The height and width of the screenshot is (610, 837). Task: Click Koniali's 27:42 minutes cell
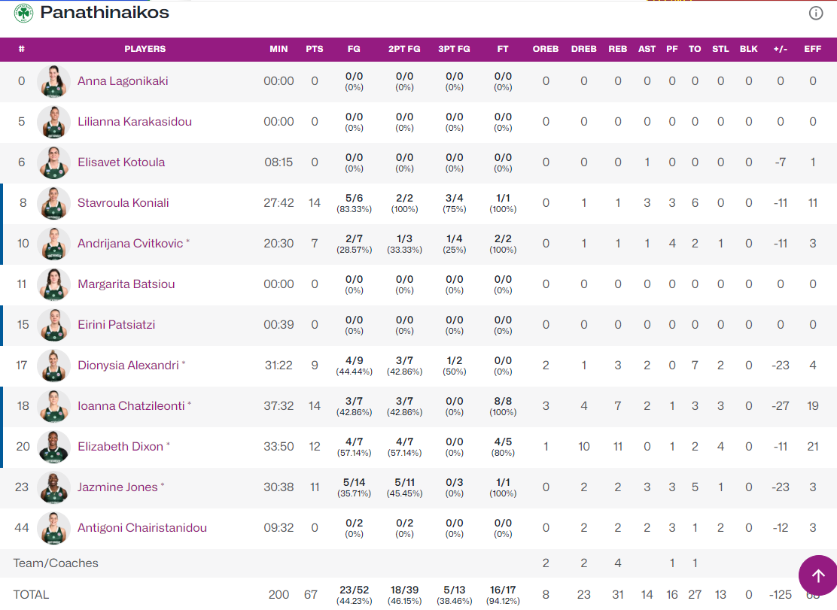coord(278,202)
